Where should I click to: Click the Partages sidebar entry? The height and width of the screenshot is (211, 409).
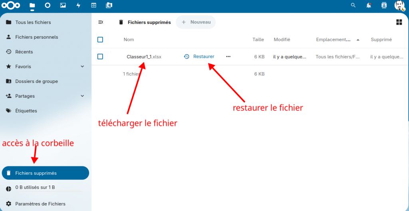click(x=46, y=96)
